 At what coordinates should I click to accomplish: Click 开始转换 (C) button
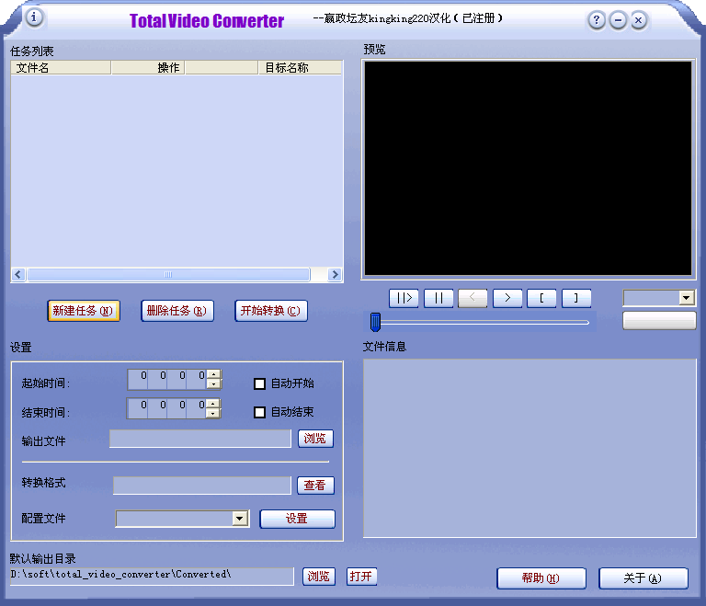click(x=271, y=311)
